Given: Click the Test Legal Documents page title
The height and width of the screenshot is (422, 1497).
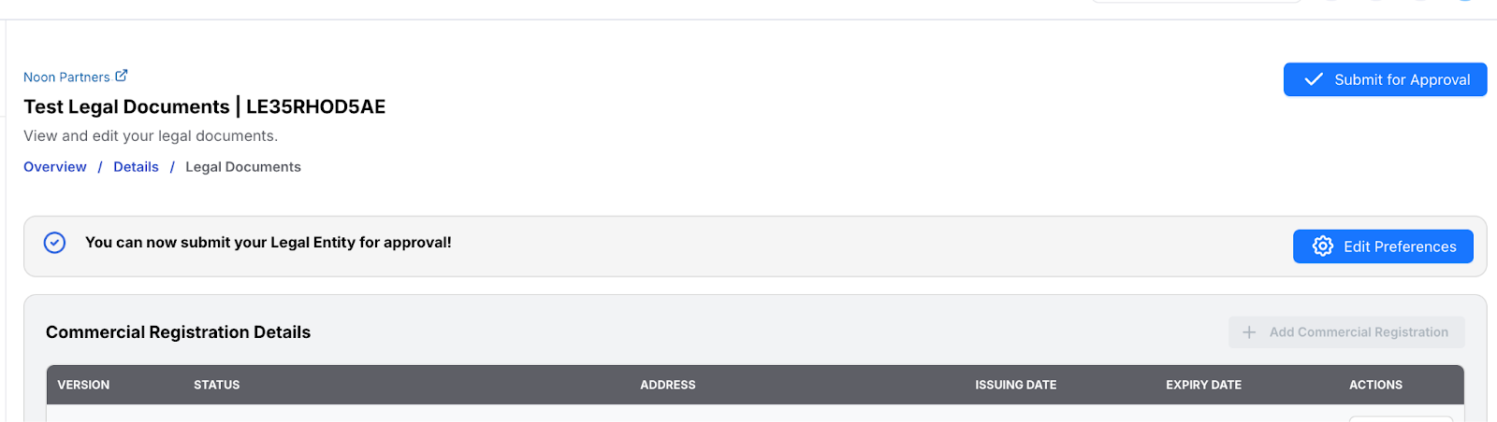Looking at the screenshot, I should point(204,106).
